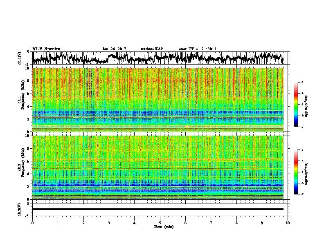Click the "start UT = 2:30:1" label
This screenshot has width=324, height=250.
click(198, 49)
